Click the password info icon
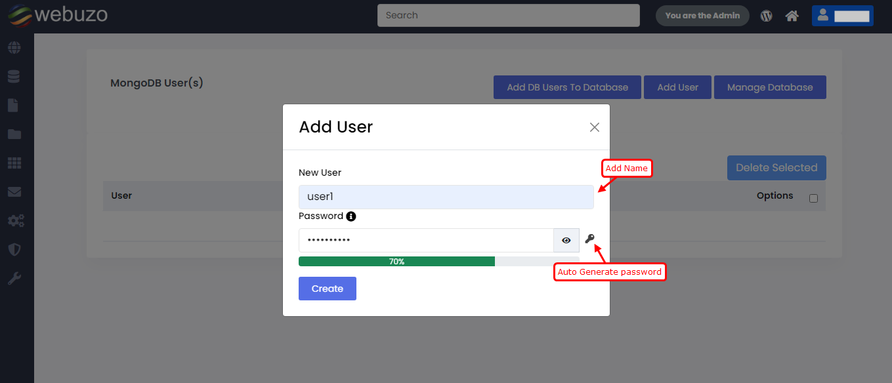Viewport: 892px width, 383px height. (351, 216)
